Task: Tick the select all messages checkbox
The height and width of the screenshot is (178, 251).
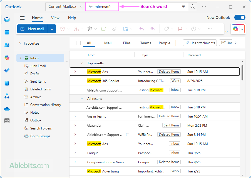Action: [x=78, y=43]
